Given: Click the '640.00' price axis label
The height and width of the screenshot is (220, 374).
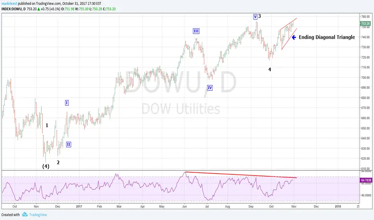Looking at the screenshot, I should (x=365, y=138).
